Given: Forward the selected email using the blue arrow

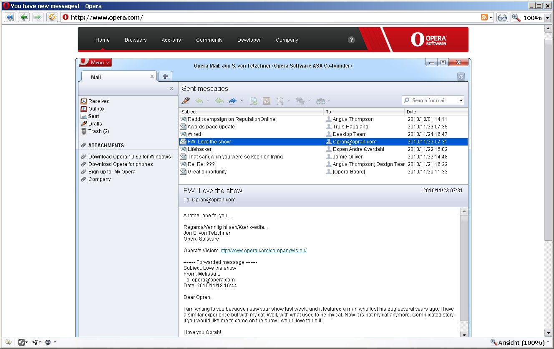Looking at the screenshot, I should click(233, 100).
